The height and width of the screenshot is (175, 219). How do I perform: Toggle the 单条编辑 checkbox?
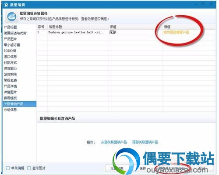(x=8, y=168)
